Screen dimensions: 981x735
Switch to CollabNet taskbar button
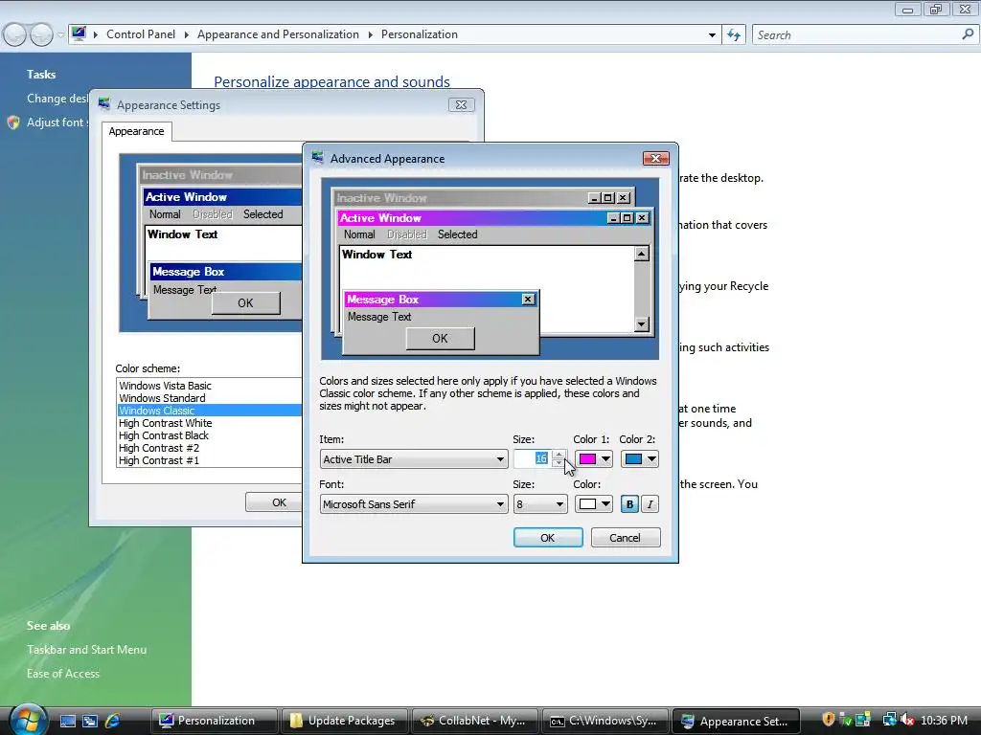[475, 721]
